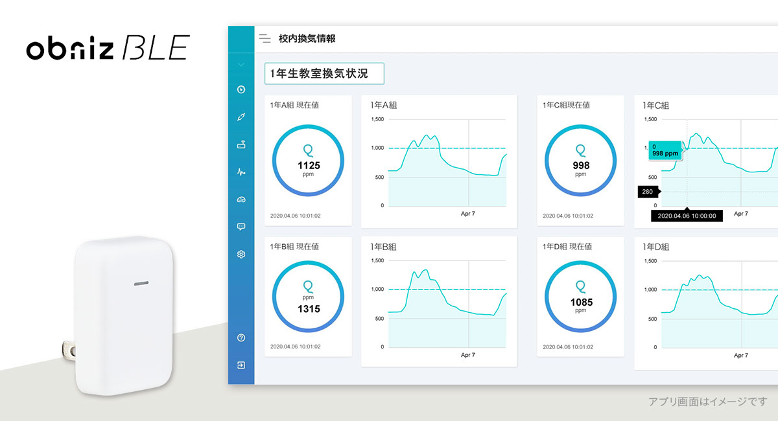The image size is (778, 421).
Task: Click the 998 ppm tooltip on 1年C組 chart
Action: coord(665,150)
